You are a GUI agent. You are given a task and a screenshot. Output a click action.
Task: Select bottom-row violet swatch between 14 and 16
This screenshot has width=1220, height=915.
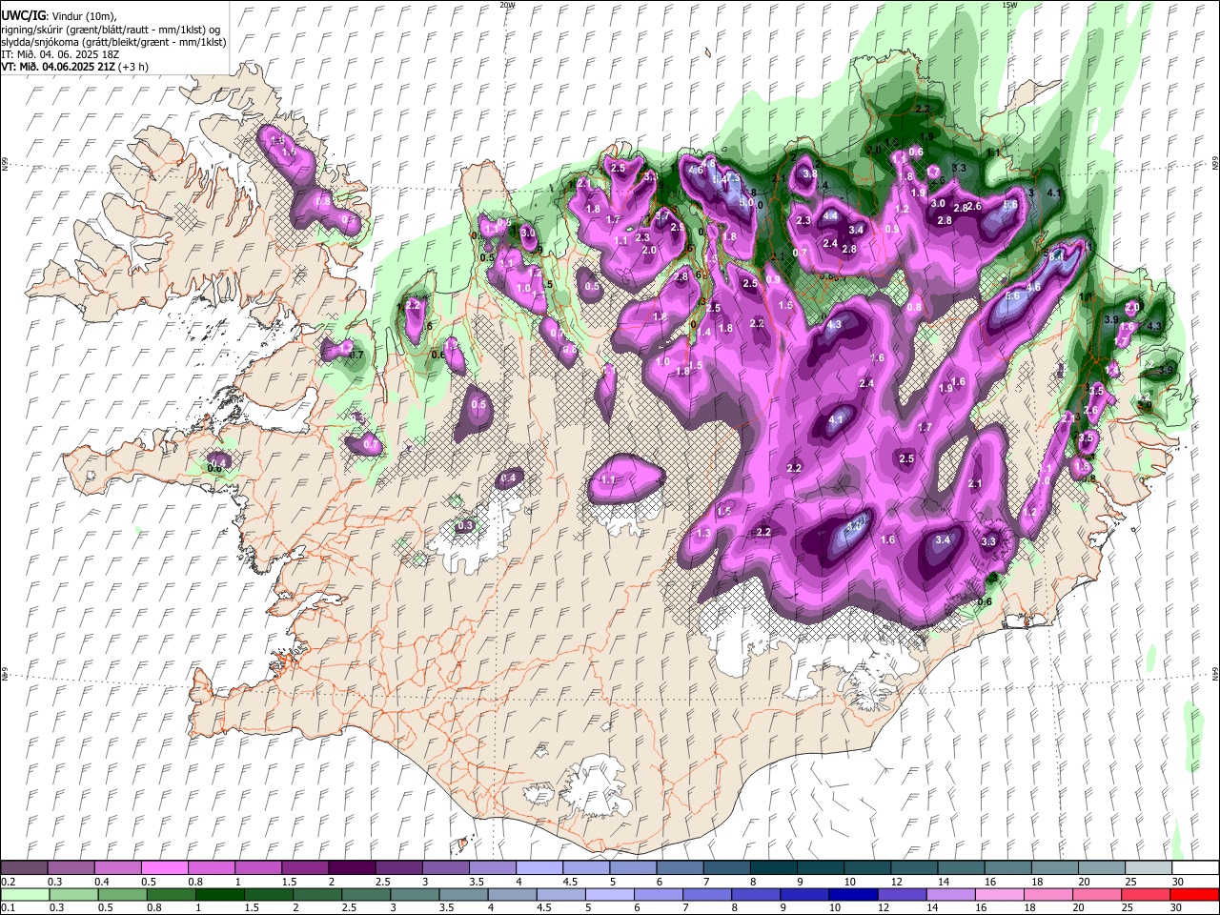pyautogui.click(x=952, y=895)
